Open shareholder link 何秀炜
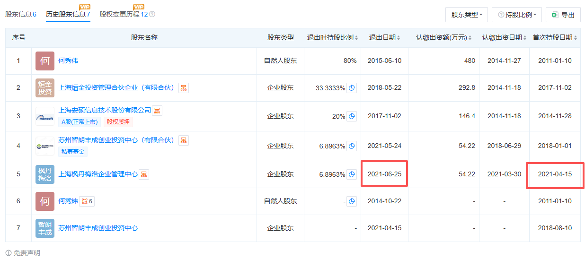The image size is (585, 260). point(68,201)
